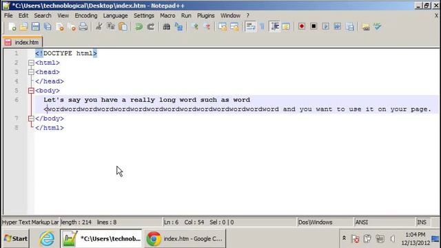Collapse the <html> fold marker
441x248 pixels.
coord(31,63)
